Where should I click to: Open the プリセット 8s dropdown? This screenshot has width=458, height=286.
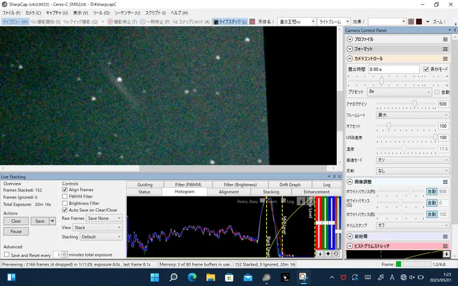(x=399, y=91)
